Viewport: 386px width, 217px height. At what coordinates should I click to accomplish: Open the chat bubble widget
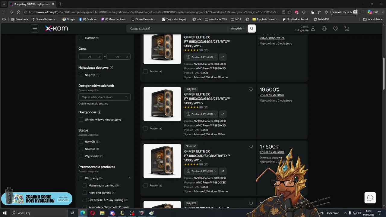pyautogui.click(x=370, y=198)
